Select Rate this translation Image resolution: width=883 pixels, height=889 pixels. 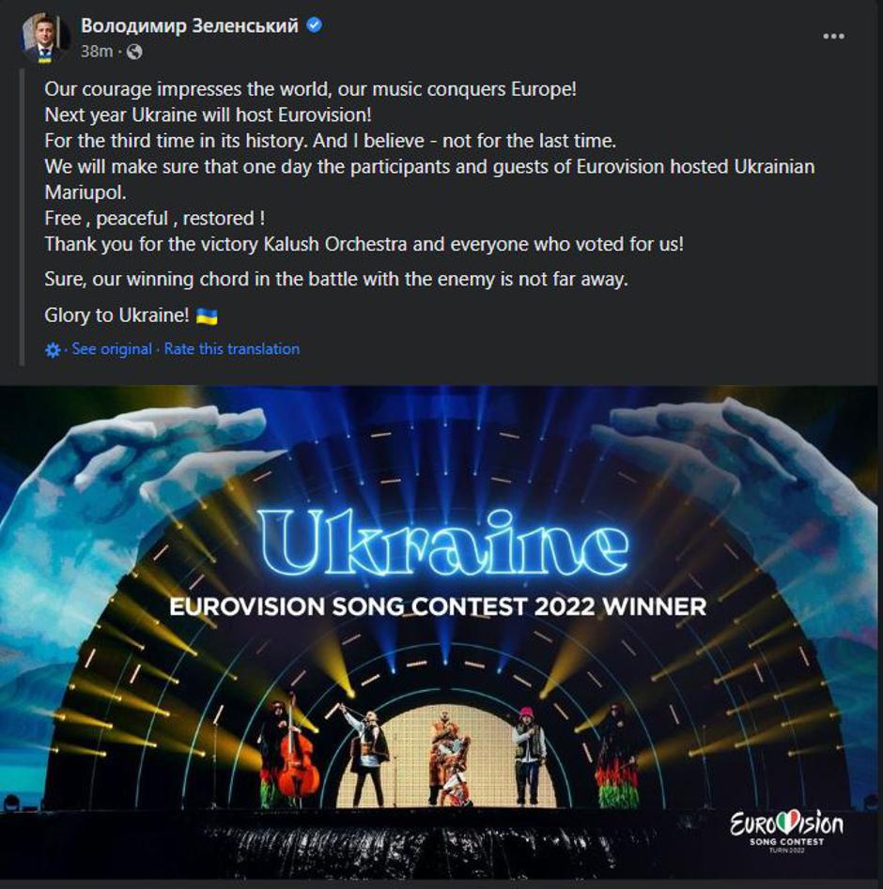point(232,349)
